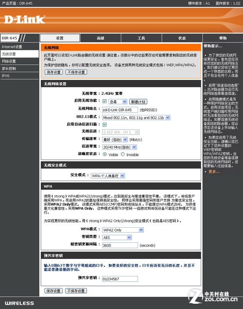Open 网络设置 in the sidebar
The height and width of the screenshot is (309, 243).
[x=19, y=61]
